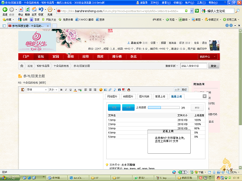
Task: Click the Flash icon in the editor toolbar
Action: tap(124, 90)
